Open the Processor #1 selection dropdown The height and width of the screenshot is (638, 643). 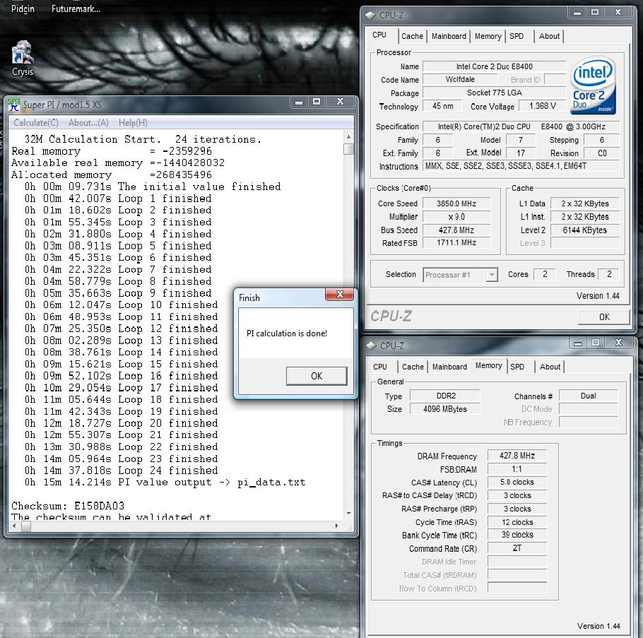click(460, 275)
